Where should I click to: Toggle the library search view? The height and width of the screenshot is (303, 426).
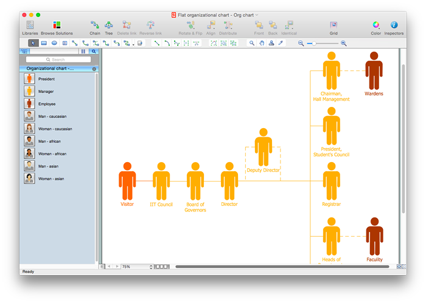(x=94, y=51)
